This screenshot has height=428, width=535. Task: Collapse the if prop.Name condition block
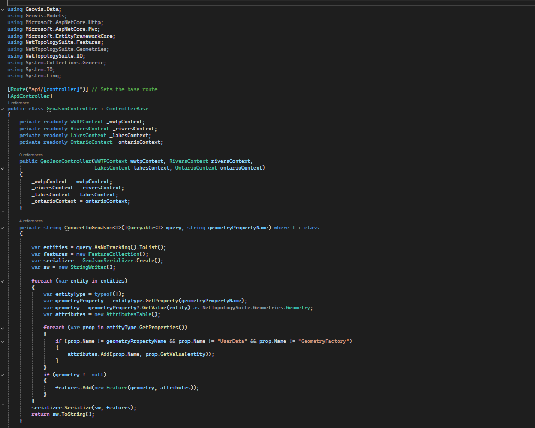tap(3, 341)
